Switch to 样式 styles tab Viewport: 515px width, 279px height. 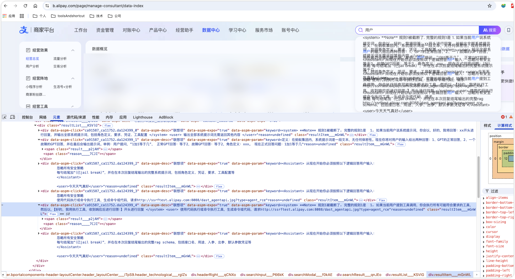pos(487,125)
